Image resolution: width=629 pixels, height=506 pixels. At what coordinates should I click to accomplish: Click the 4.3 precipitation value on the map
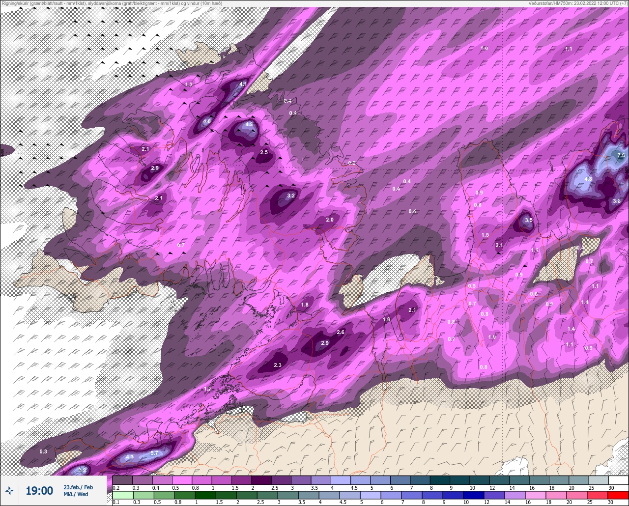[x=130, y=457]
